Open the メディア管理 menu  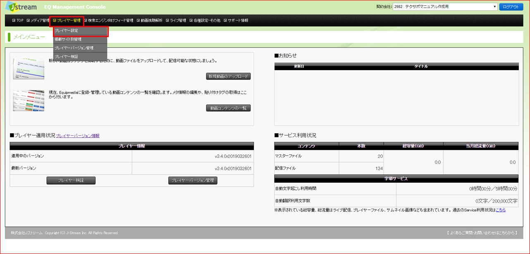(x=38, y=20)
